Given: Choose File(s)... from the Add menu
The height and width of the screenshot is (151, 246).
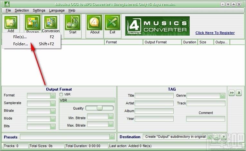Looking at the screenshot, I should tap(32, 37).
